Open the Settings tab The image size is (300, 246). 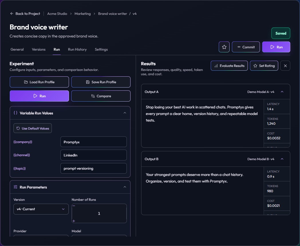(x=101, y=49)
